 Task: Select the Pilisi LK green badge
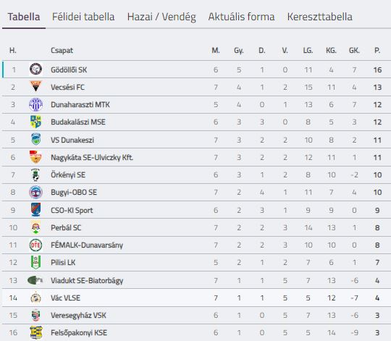tap(35, 262)
